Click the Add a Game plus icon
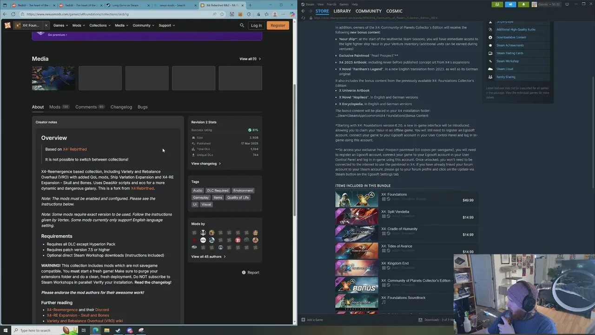Screen dimensions: 595x335 coord(303,320)
